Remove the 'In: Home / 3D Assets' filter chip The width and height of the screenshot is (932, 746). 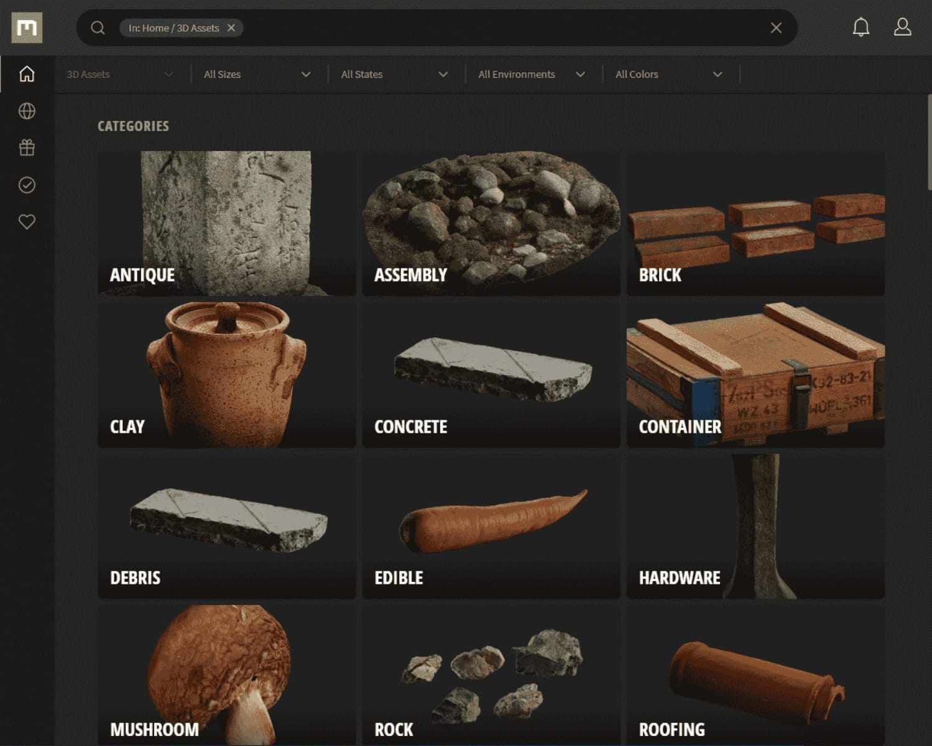231,28
